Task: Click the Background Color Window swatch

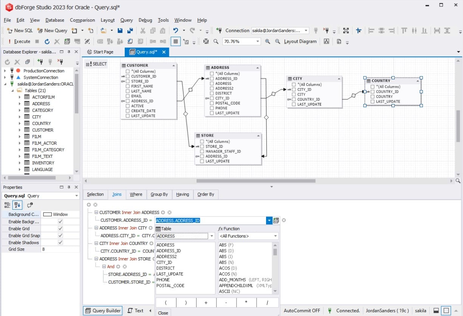Action: click(47, 215)
